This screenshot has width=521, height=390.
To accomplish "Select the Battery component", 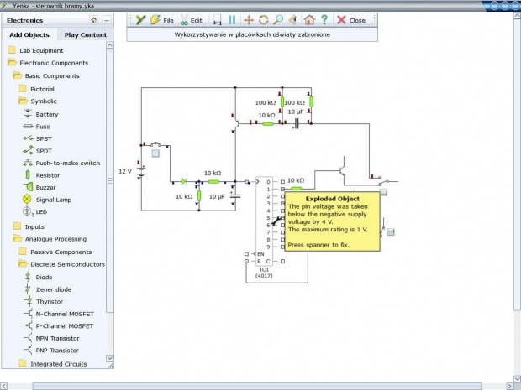I will tap(41, 114).
